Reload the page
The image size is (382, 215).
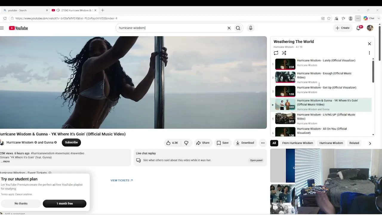5,18
